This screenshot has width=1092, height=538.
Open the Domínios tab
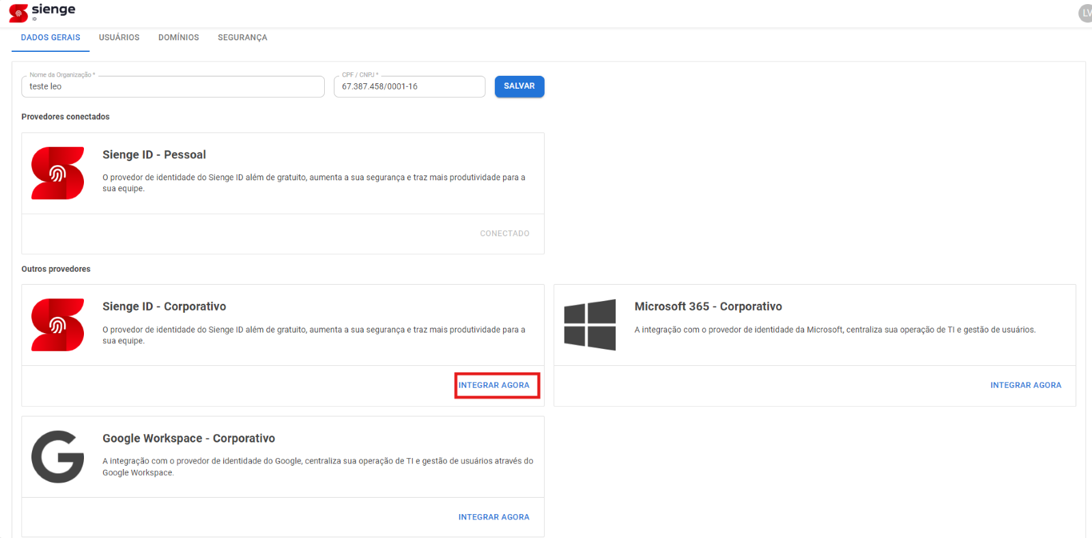179,38
